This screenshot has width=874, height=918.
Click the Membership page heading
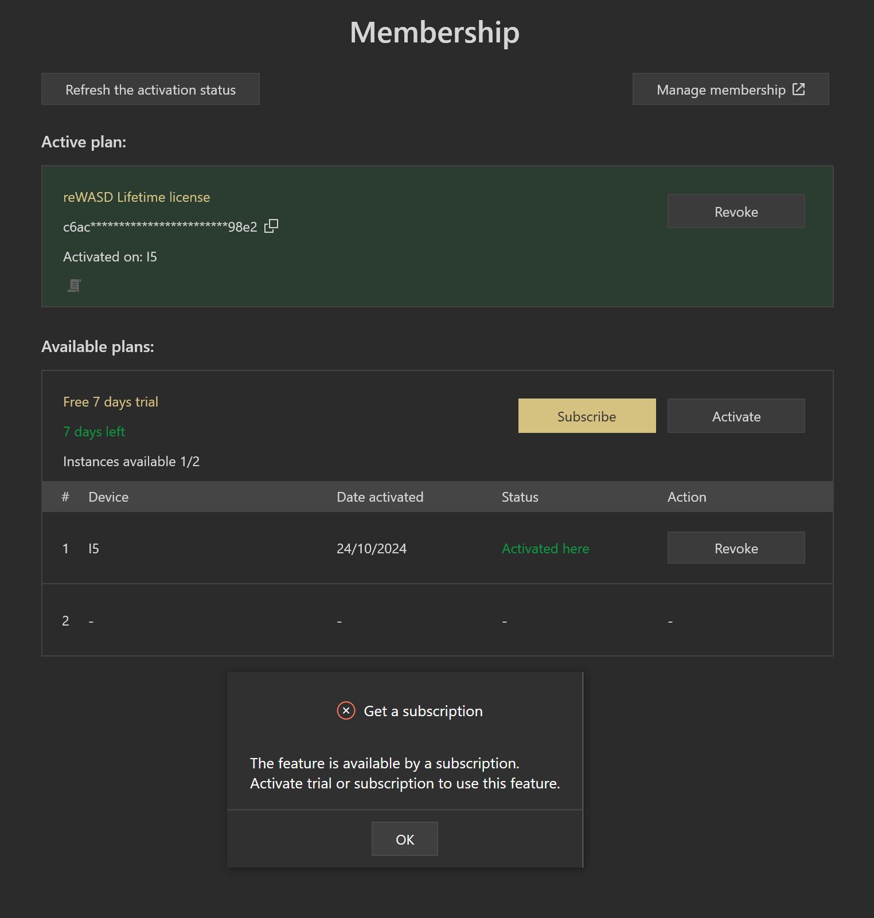click(x=435, y=32)
